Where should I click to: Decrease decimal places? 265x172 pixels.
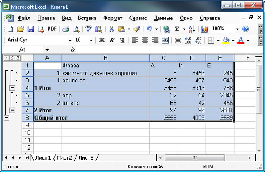click(x=198, y=40)
